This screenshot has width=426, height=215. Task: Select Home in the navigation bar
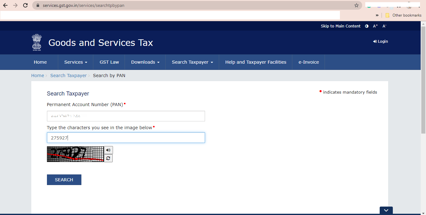[x=40, y=62]
